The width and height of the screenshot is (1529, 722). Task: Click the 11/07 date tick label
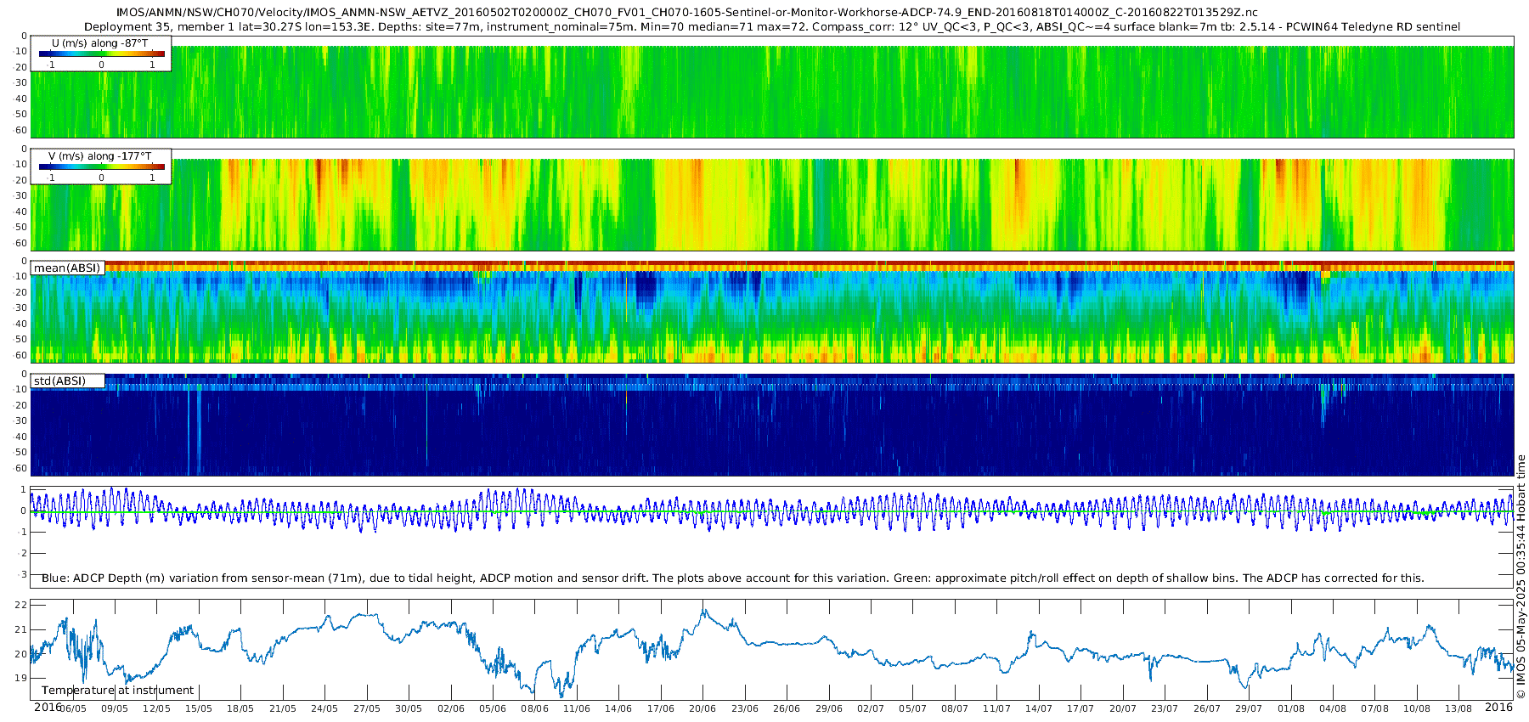[996, 708]
